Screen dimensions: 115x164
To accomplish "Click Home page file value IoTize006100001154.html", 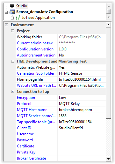I will [x=82, y=79].
